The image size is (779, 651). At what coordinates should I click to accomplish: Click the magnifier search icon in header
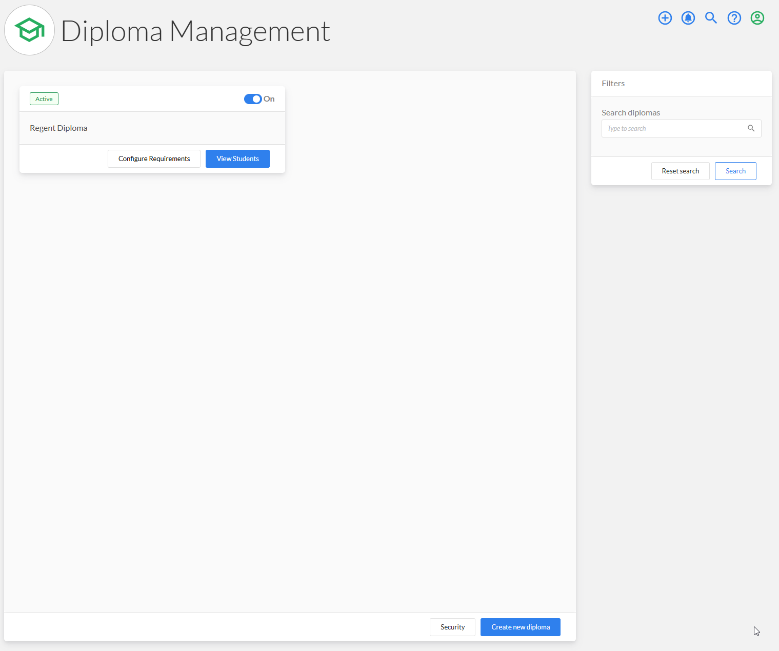(x=711, y=18)
